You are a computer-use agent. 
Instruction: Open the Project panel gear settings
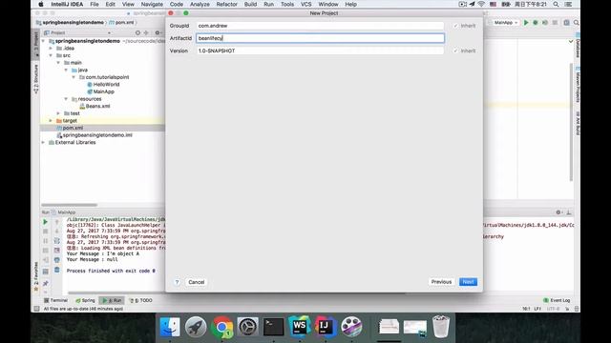click(158, 32)
